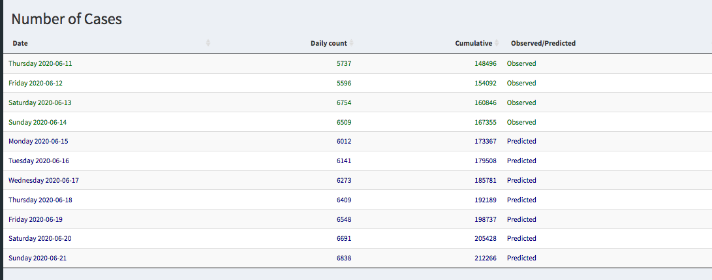
Task: Click the sort arrows beside Cumulative header
Action: [497, 43]
